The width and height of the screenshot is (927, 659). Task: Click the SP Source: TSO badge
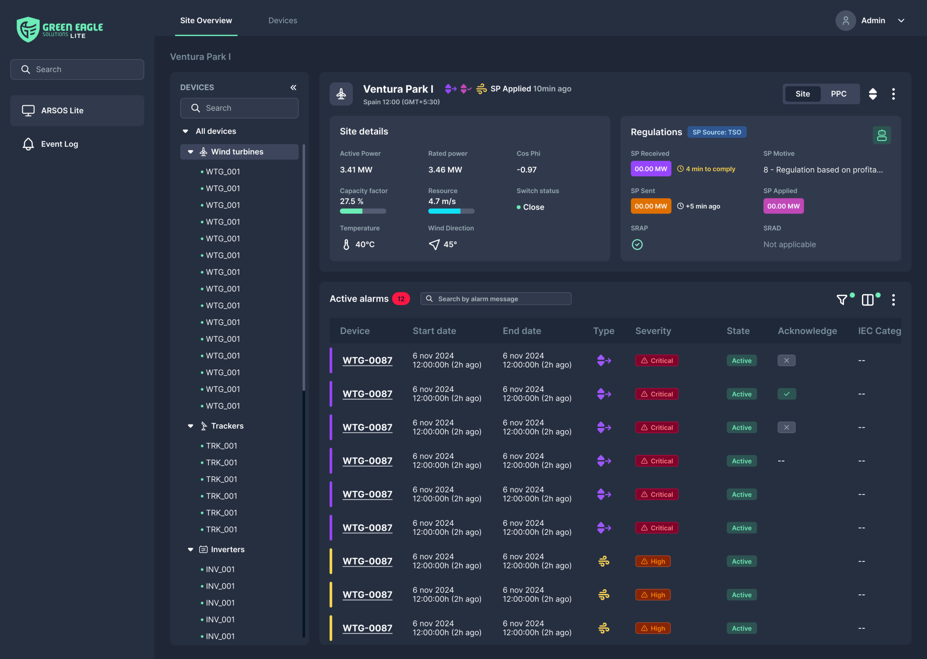tap(717, 132)
